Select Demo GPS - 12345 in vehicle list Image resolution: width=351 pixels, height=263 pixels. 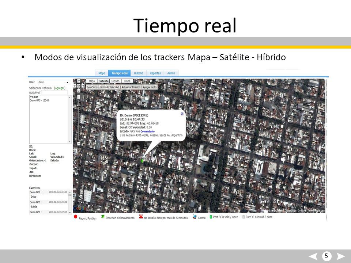click(39, 100)
